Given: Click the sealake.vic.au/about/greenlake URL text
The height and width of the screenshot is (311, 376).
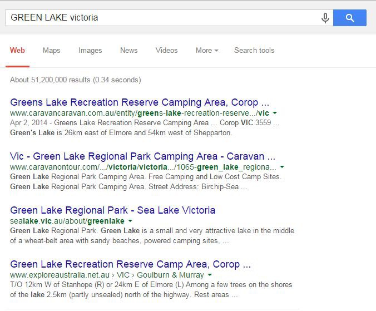Looking at the screenshot, I should point(67,221).
